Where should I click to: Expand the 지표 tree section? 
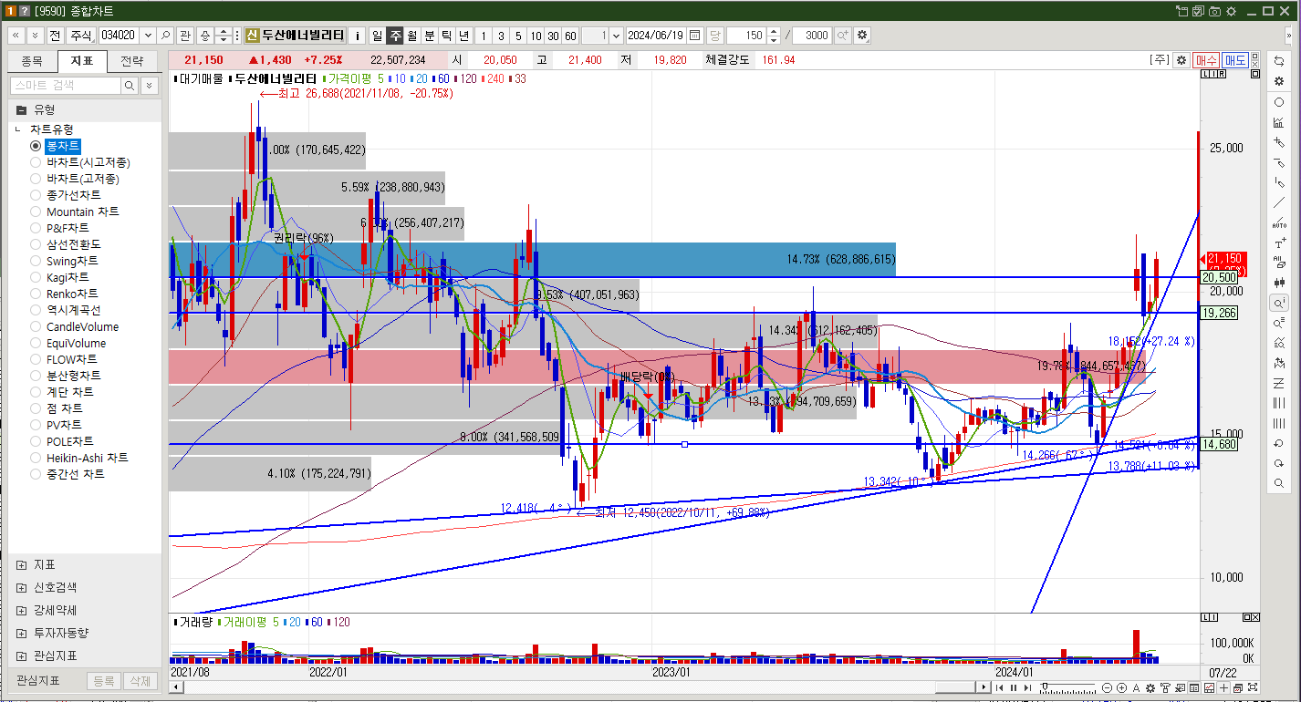point(21,564)
